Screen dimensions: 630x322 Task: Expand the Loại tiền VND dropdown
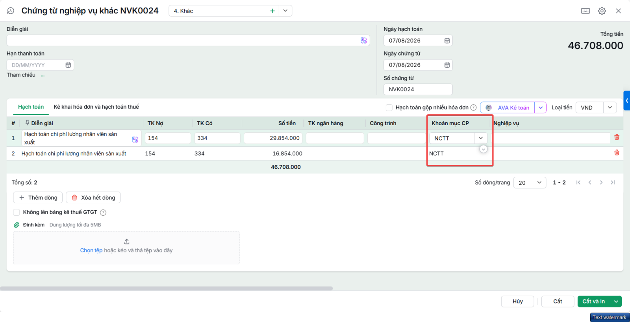pos(610,107)
